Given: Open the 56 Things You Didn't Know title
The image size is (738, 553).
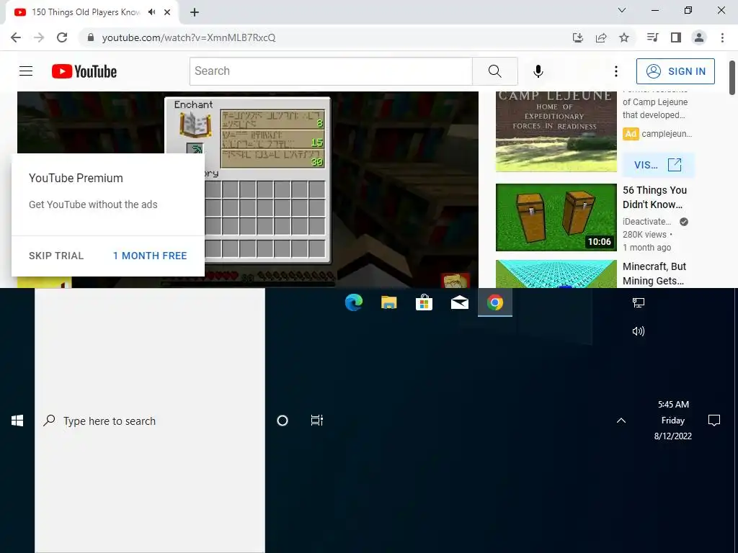Looking at the screenshot, I should pos(654,197).
